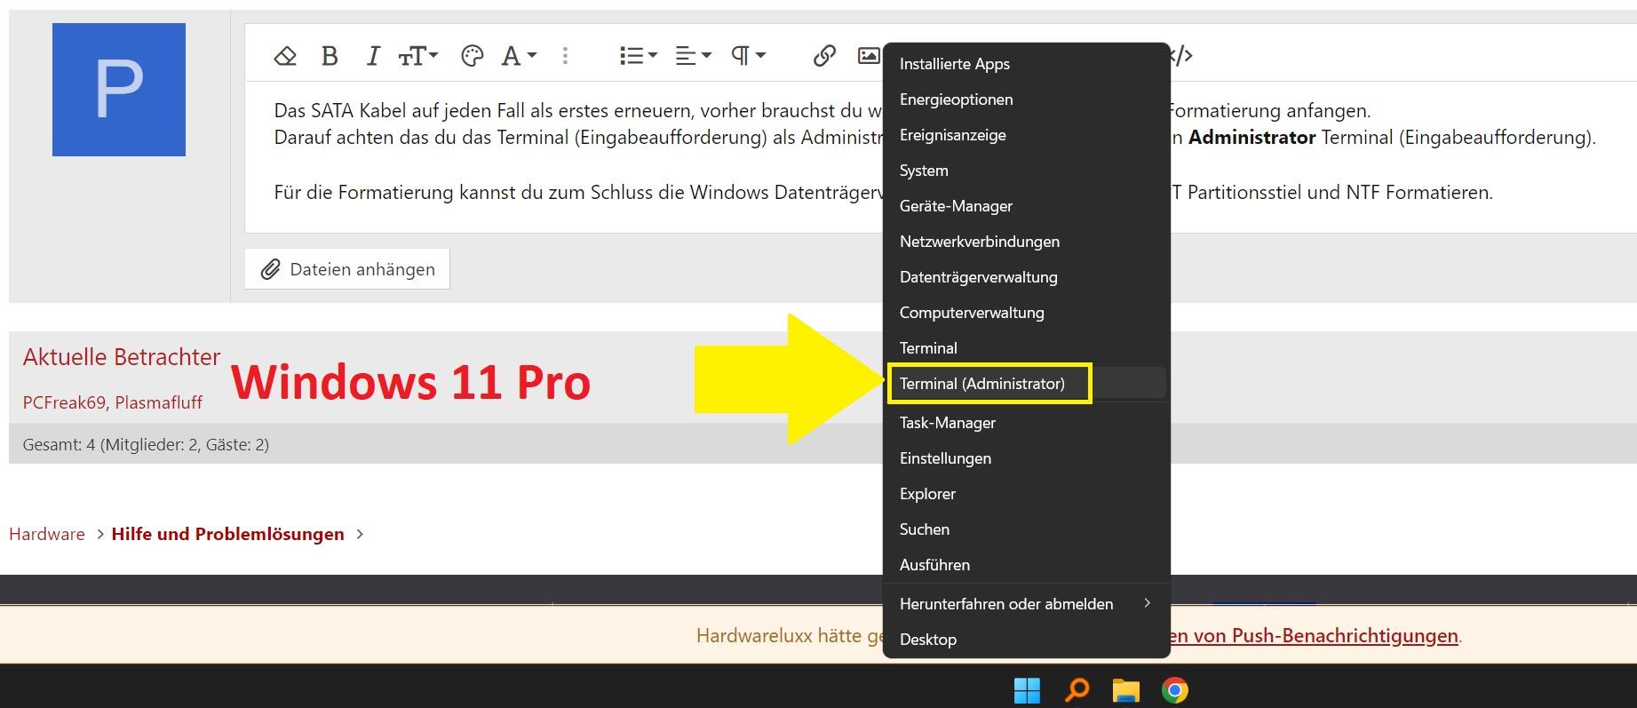Screen dimensions: 1637x708
Task: Click the Gesamt: 4 viewers text
Action: (x=146, y=445)
